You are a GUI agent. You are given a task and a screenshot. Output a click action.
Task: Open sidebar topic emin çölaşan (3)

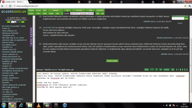9,31
